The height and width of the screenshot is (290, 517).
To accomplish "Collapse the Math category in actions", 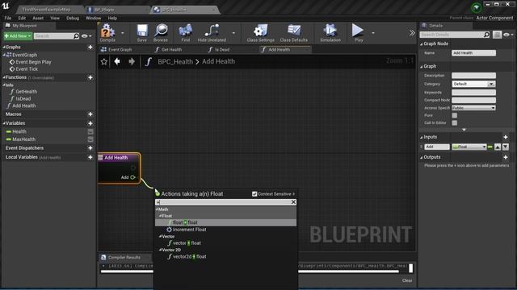I will (x=157, y=209).
